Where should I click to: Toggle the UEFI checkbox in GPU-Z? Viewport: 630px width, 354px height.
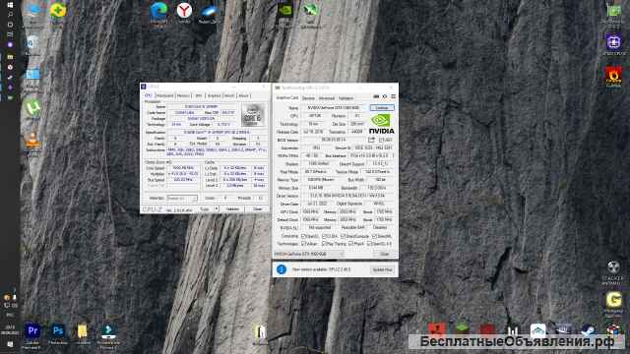click(x=382, y=140)
